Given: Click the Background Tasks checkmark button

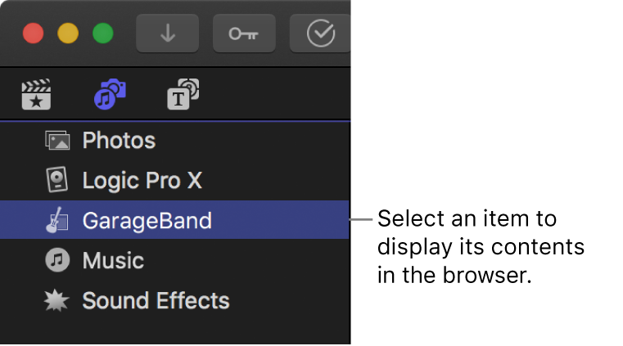Looking at the screenshot, I should pos(320,34).
